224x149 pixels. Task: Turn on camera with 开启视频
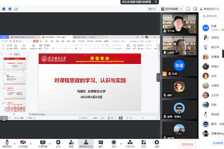pyautogui.click(x=23, y=143)
